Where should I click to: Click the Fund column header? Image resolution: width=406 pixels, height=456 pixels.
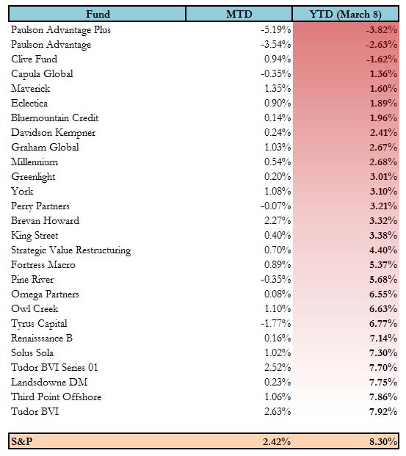pos(97,14)
